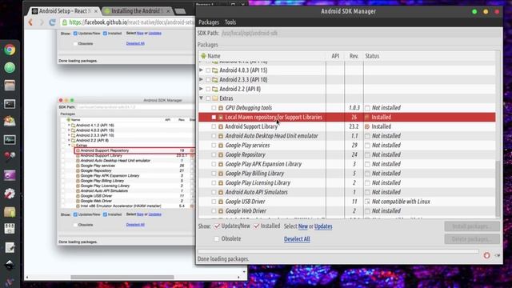Click the Extras folder icon
Screen dimensions: 512x288
pyautogui.click(x=215, y=98)
